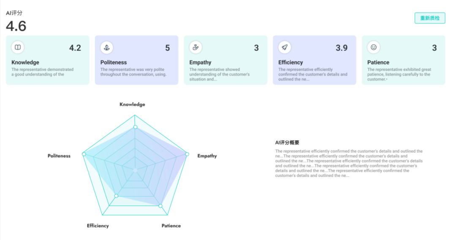Viewport: 456px width, 240px height.
Task: Click the Patience score card title
Action: [378, 63]
